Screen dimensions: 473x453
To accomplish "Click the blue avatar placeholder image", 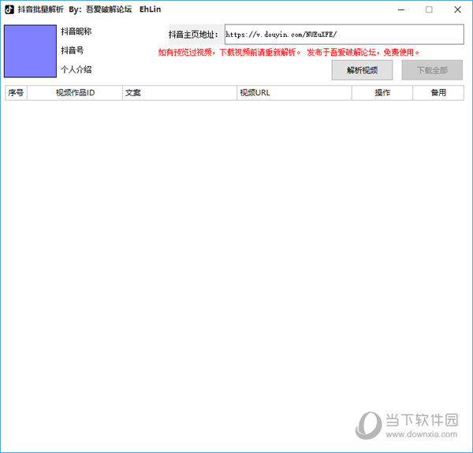I will point(30,51).
